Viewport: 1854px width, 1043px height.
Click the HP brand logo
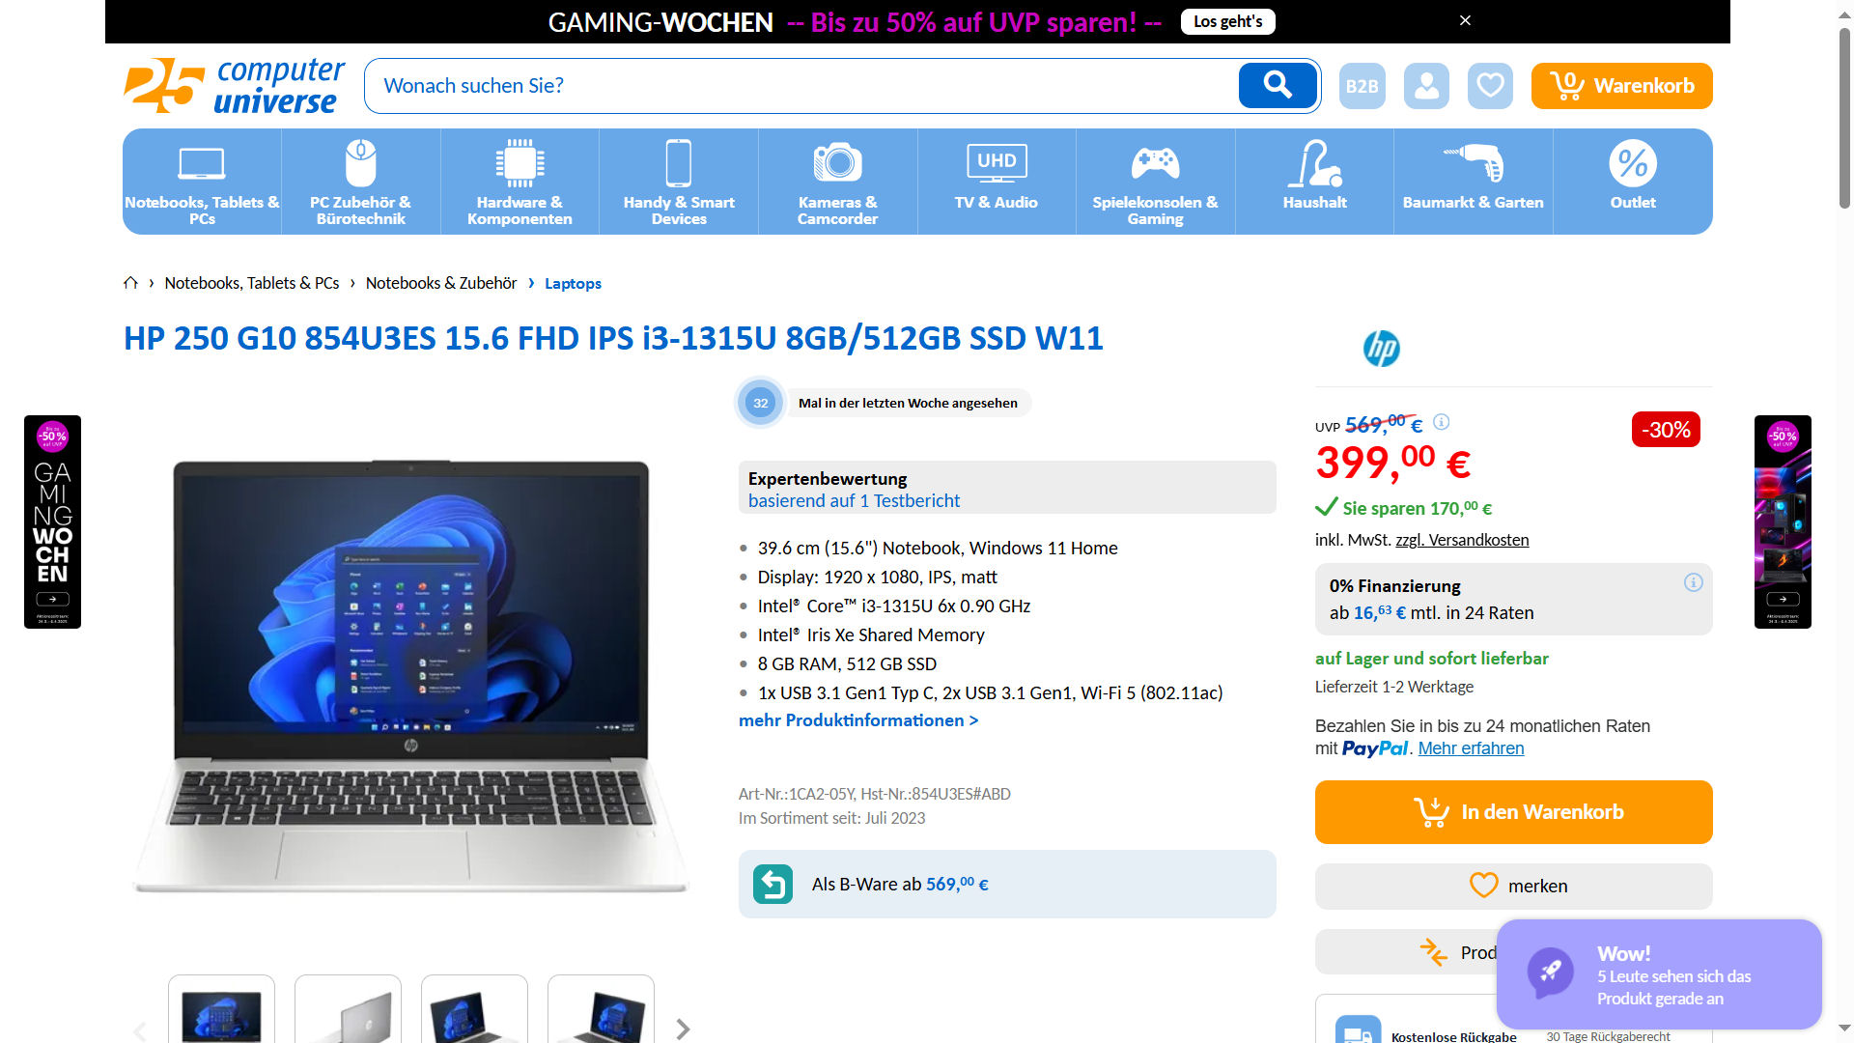click(1381, 349)
